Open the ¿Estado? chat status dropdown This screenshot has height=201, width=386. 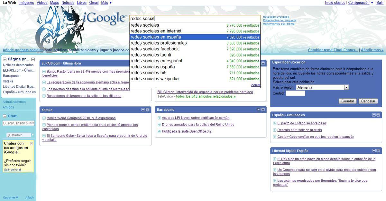(32, 135)
